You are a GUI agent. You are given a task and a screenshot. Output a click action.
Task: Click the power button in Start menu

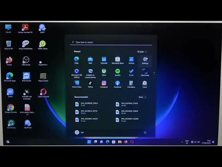145,133
